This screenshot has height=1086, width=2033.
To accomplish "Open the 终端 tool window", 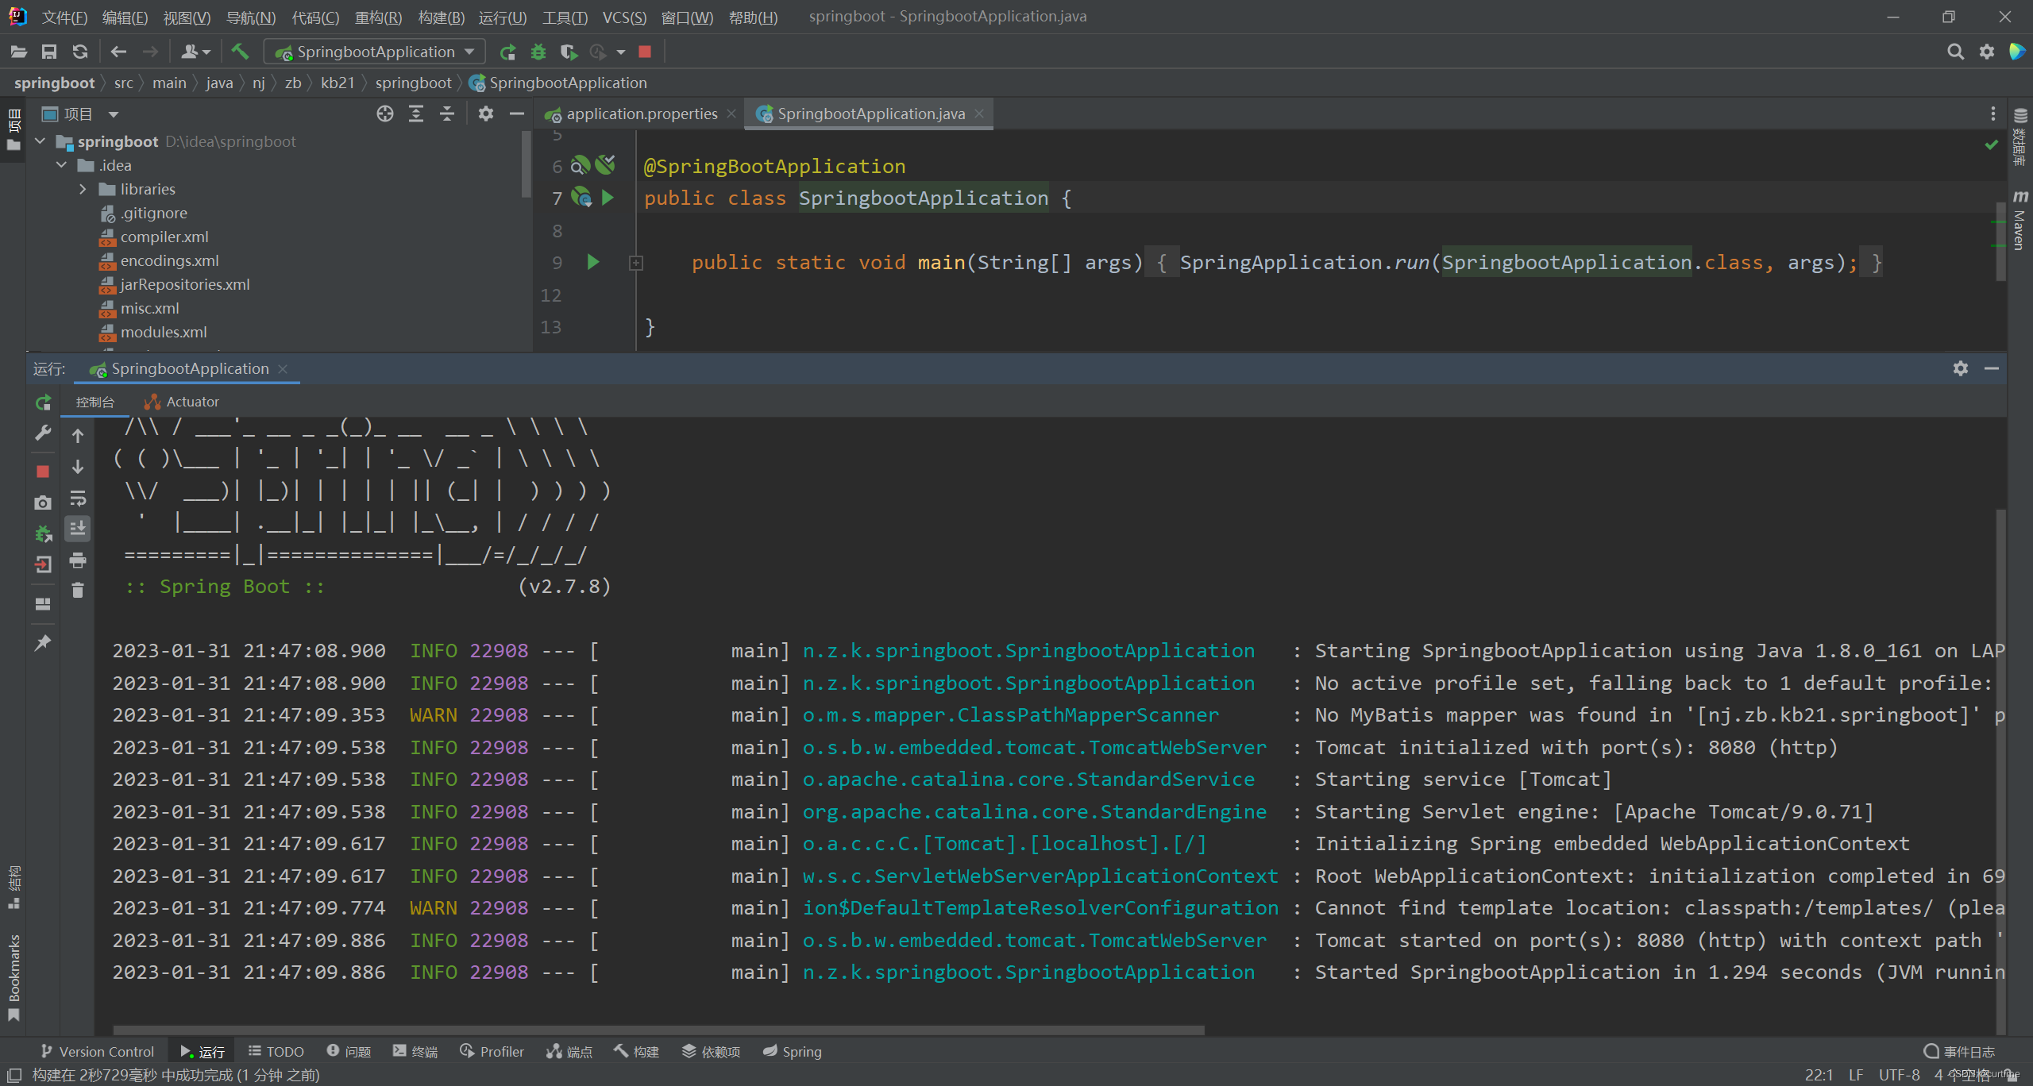I will click(x=415, y=1051).
